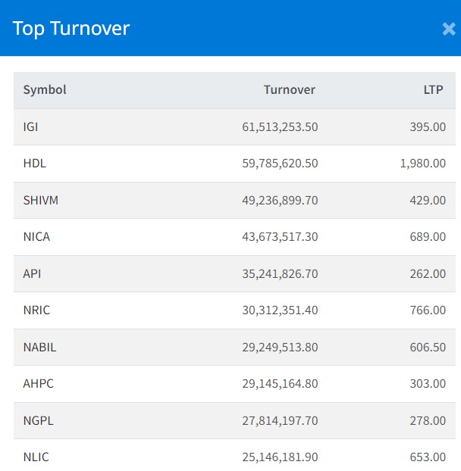Select the AHPC symbol
461x471 pixels.
coord(38,384)
